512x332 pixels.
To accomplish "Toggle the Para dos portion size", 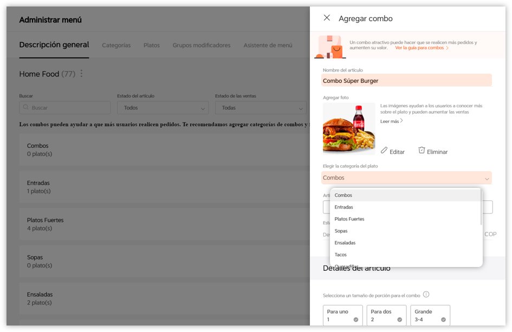I will click(x=401, y=320).
